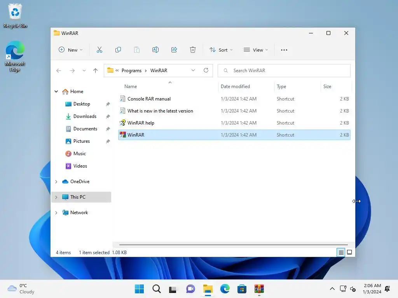Open the View layout dropdown
The image size is (398, 298).
tap(256, 50)
